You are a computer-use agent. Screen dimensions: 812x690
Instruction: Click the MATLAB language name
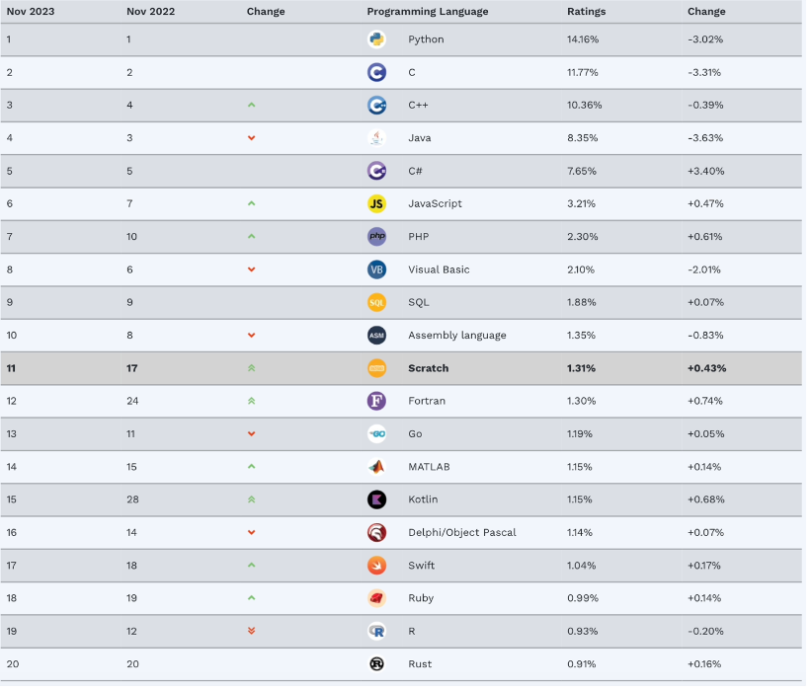tap(430, 467)
